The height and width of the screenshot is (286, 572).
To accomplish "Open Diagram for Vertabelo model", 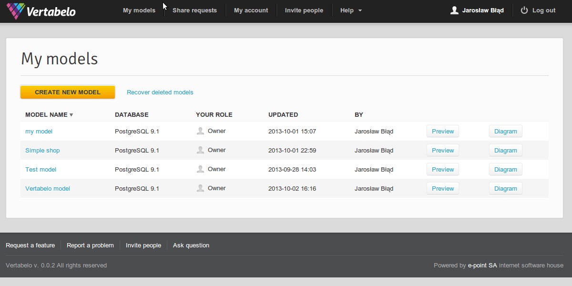I will [505, 188].
